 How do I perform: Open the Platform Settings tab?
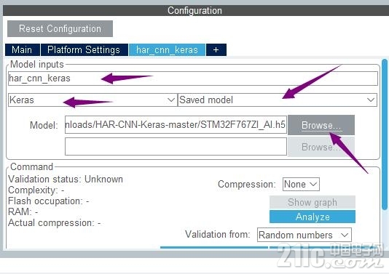84,49
